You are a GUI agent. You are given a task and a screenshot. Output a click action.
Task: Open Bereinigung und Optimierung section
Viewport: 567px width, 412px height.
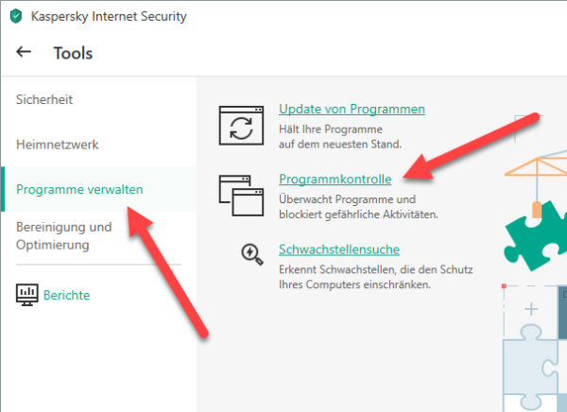click(63, 236)
